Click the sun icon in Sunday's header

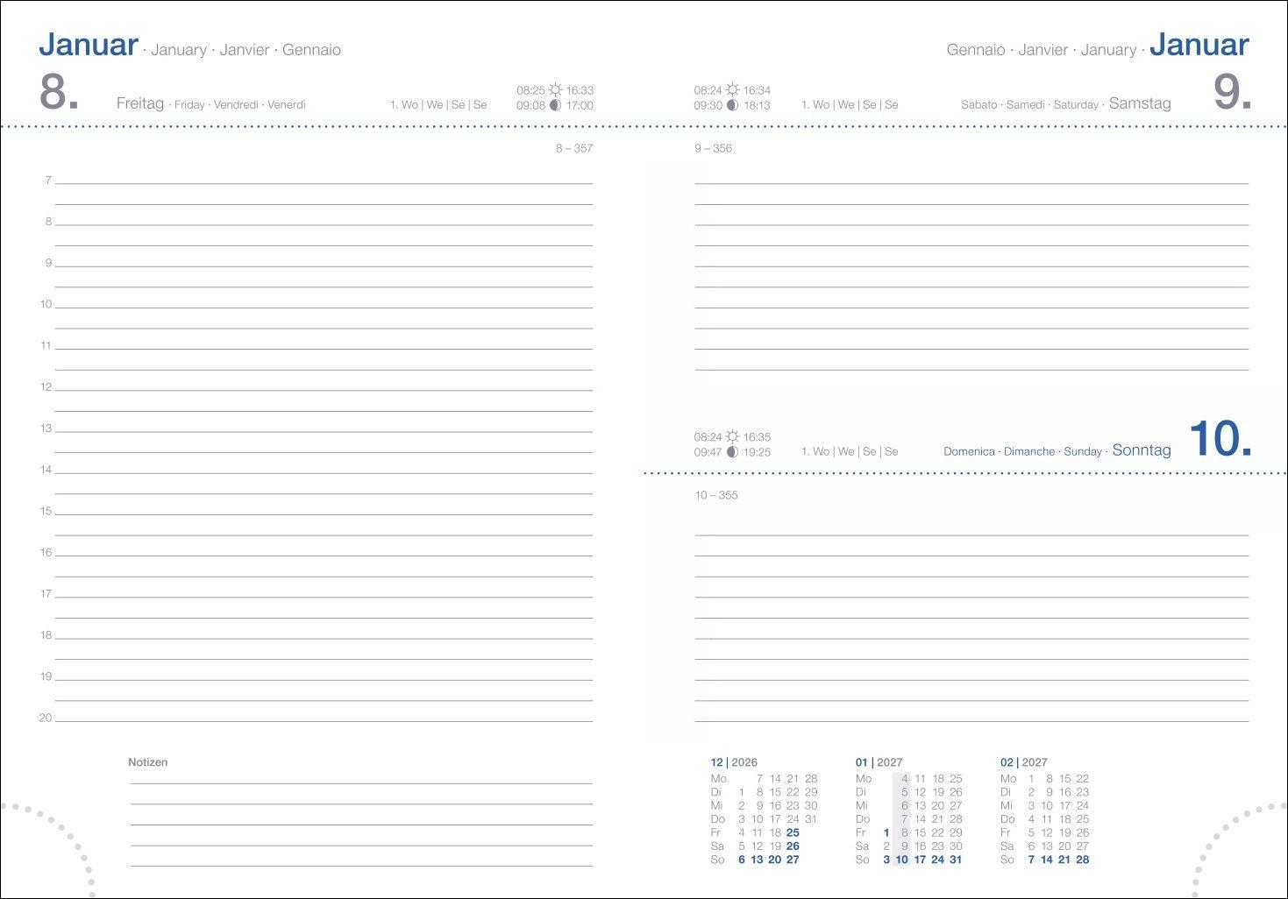point(732,436)
